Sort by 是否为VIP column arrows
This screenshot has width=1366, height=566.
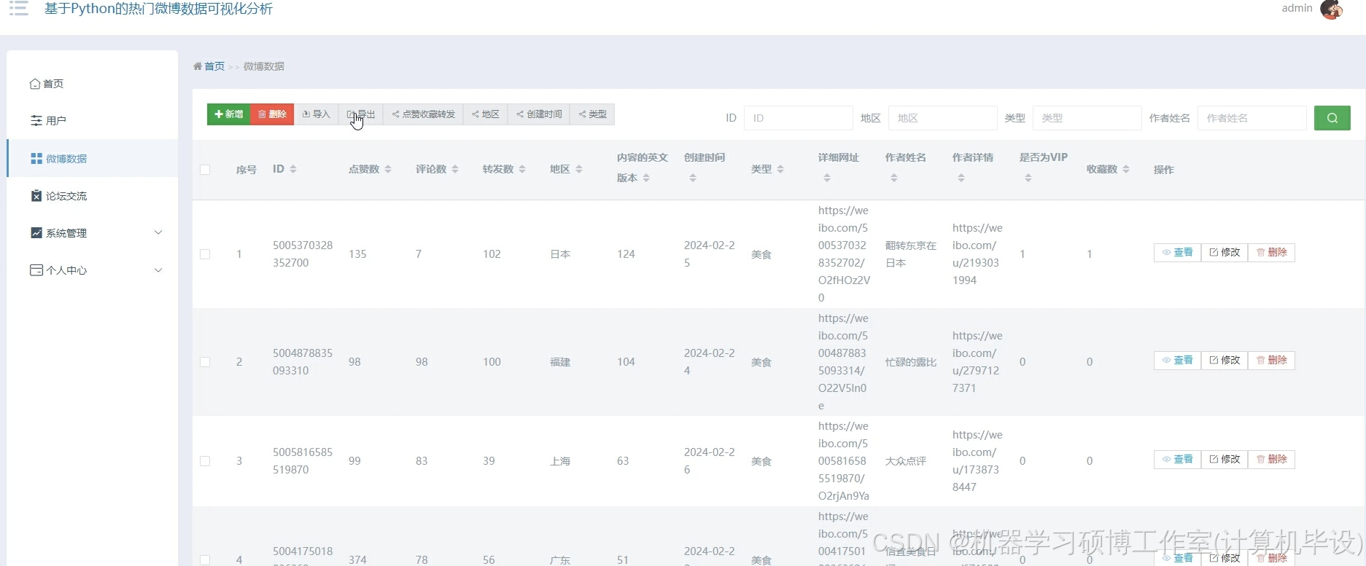(1028, 178)
